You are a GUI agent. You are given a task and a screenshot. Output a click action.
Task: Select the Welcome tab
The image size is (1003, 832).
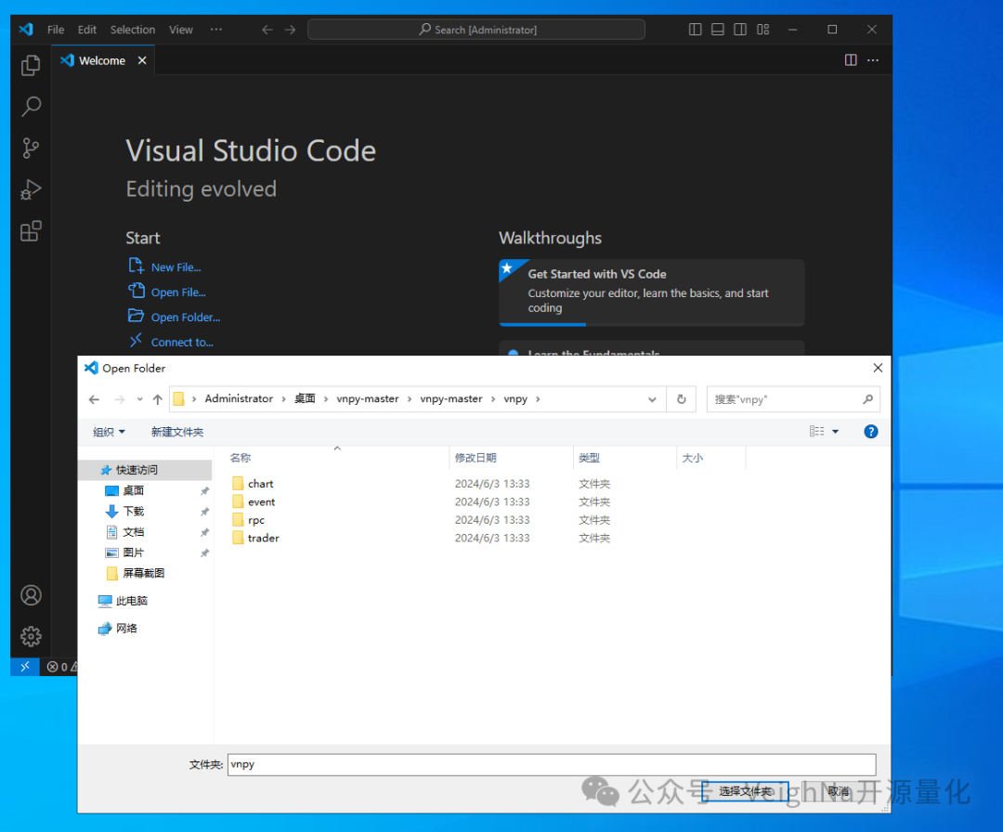(101, 60)
